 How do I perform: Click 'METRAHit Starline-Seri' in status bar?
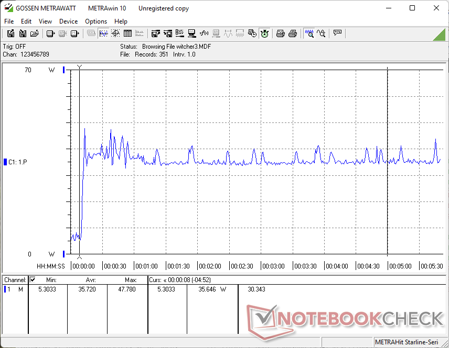click(407, 342)
